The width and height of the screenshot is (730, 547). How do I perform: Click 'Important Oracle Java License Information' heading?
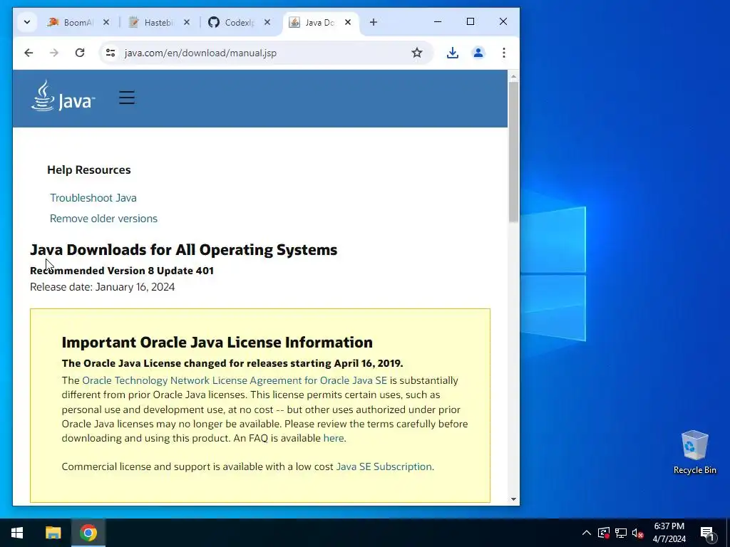pos(217,343)
